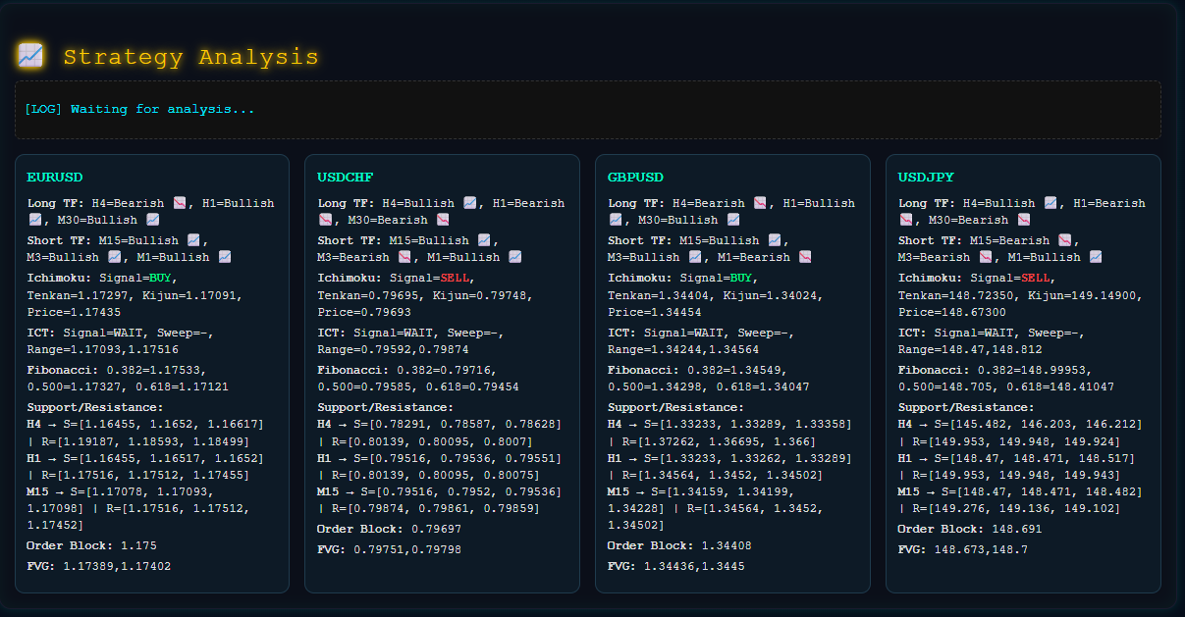Click USDJPY Fibonacci 0.382=148.99953 value
This screenshot has width=1185, height=617.
point(1032,370)
